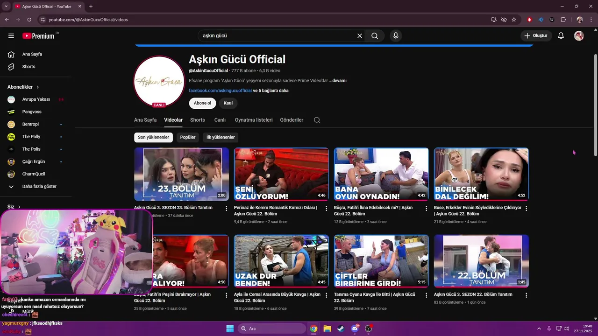
Task: Search within channel using magnifier icon
Action: pos(317,120)
